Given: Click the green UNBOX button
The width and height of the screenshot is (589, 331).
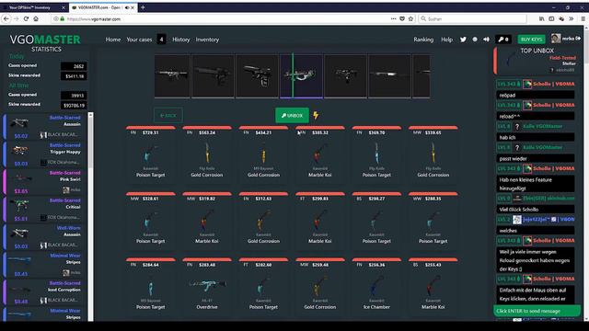Looking at the screenshot, I should tap(292, 116).
